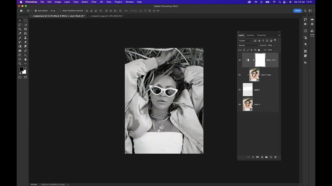The width and height of the screenshot is (332, 186).
Task: Open the create adjustment layer menu
Action: click(x=262, y=157)
